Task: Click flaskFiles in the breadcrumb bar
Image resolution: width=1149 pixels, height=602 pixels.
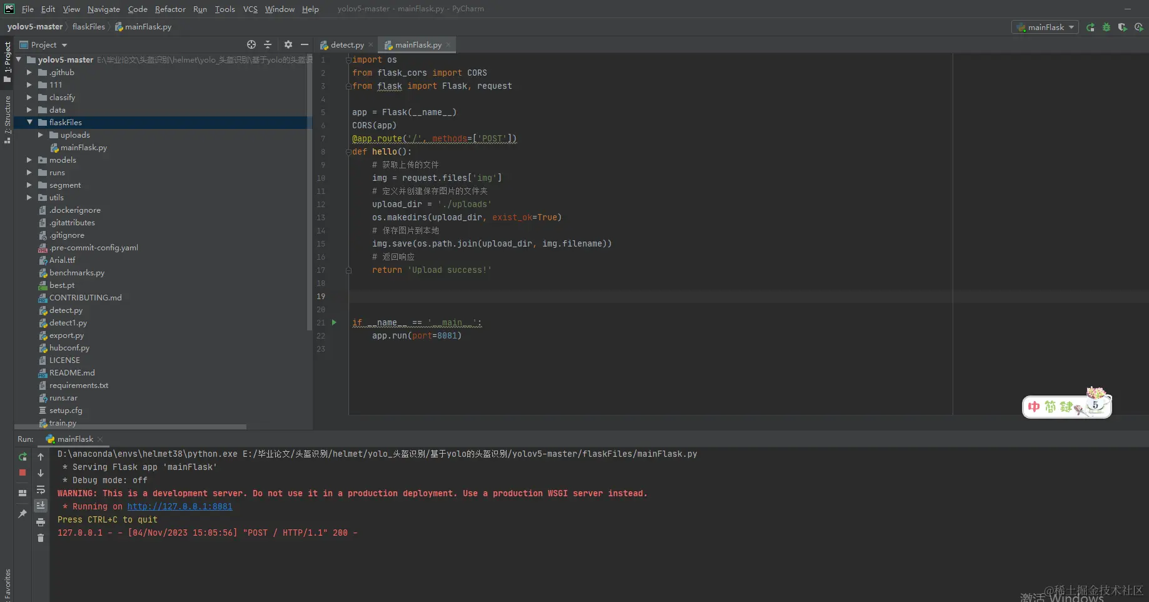Action: pyautogui.click(x=89, y=27)
